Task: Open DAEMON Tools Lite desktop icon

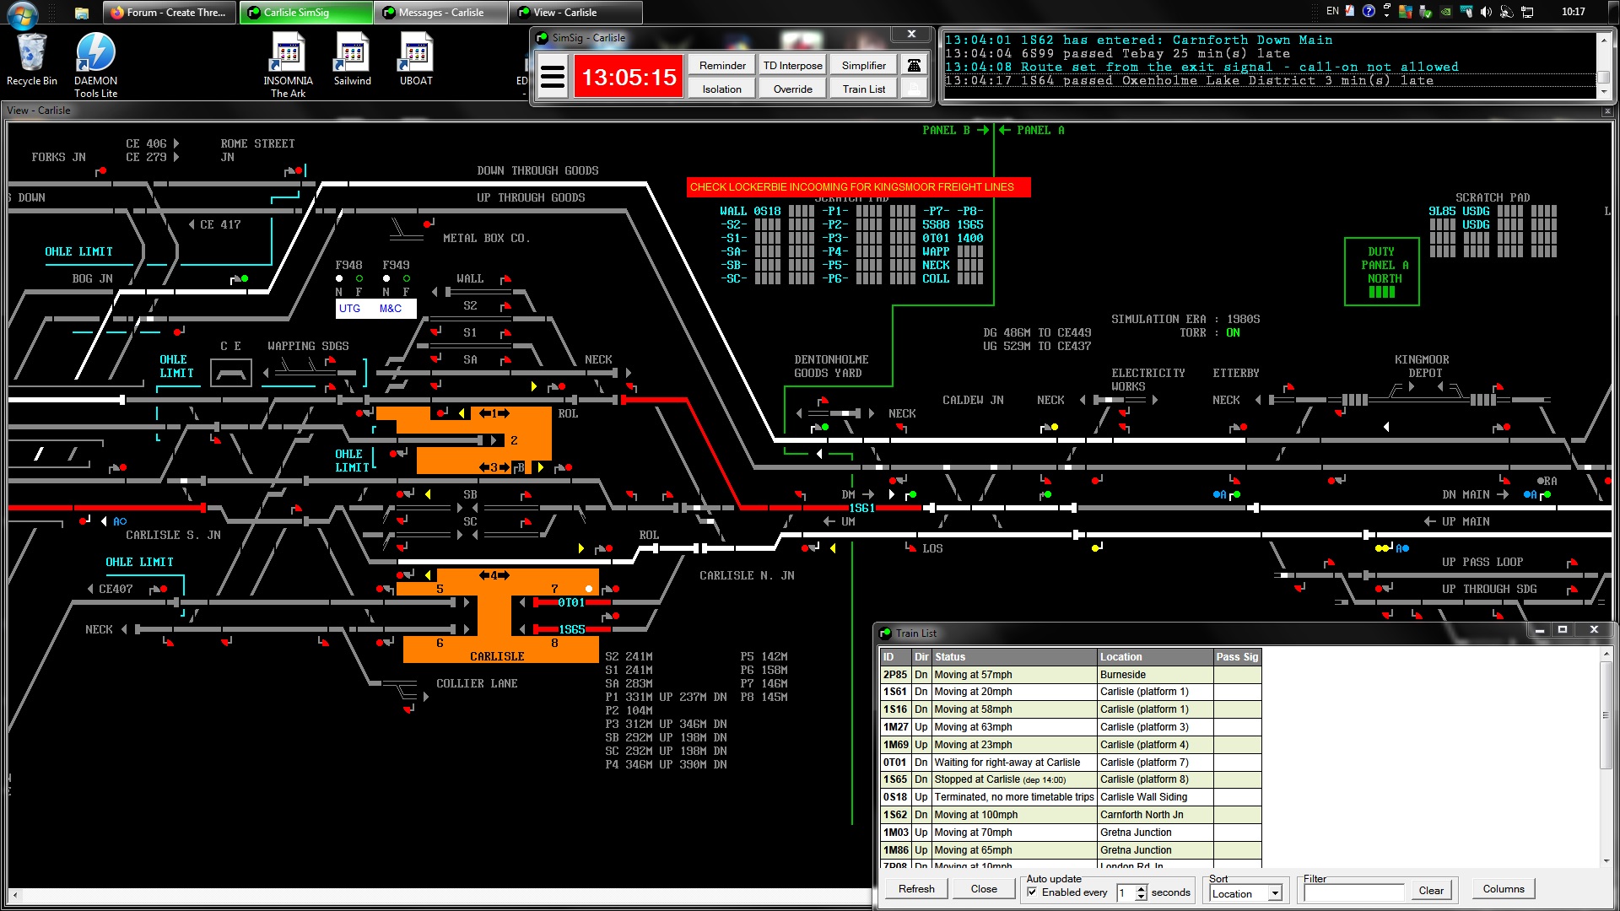Action: click(x=95, y=65)
